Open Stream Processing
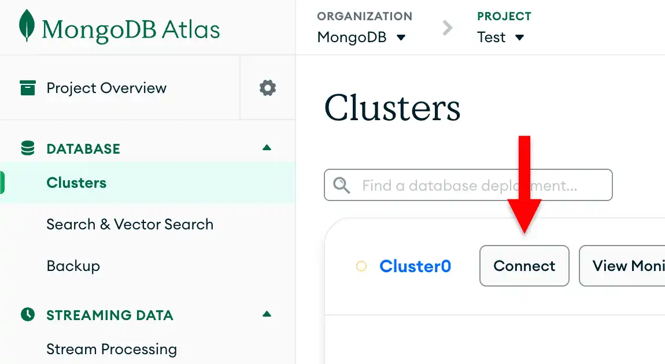This screenshot has height=364, width=665. [x=112, y=349]
